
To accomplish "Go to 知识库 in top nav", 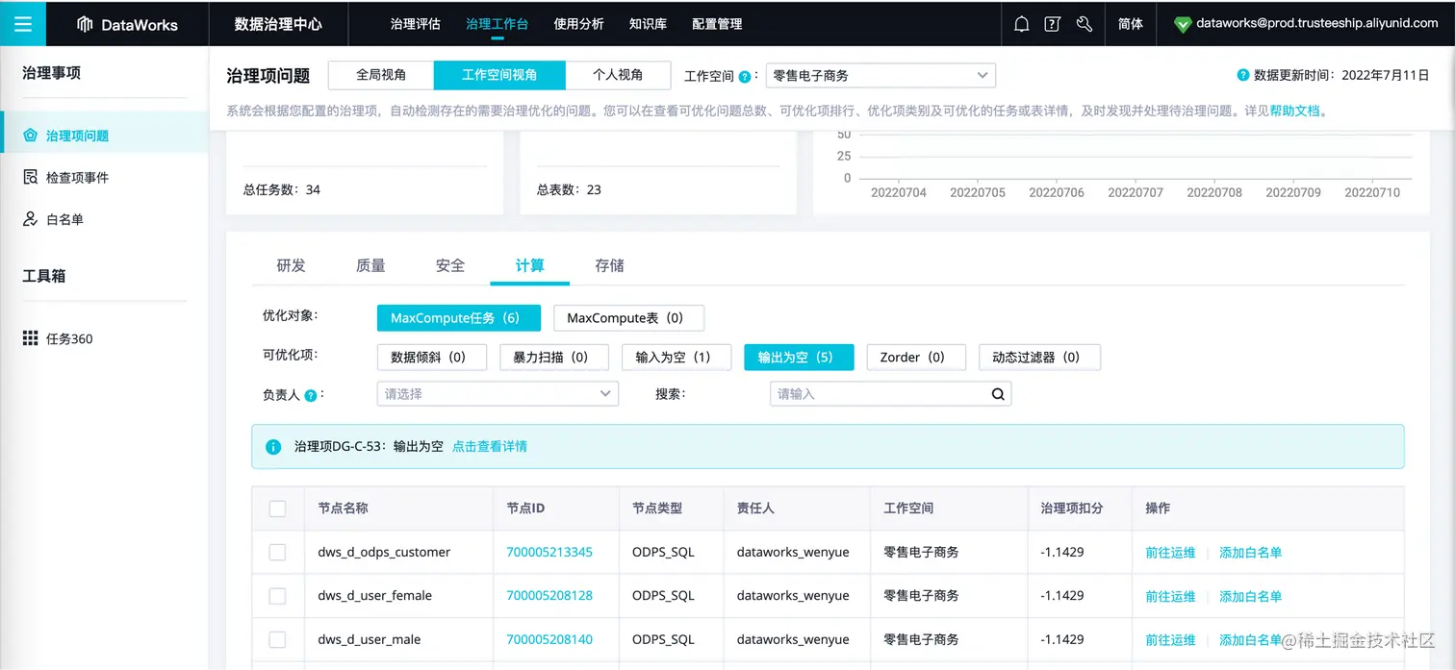I will click(648, 24).
